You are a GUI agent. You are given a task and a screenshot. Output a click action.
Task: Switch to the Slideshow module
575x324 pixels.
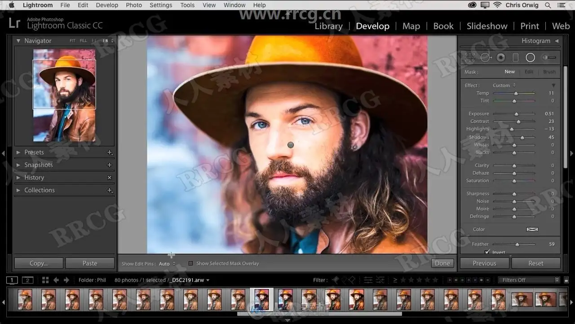[x=487, y=26]
